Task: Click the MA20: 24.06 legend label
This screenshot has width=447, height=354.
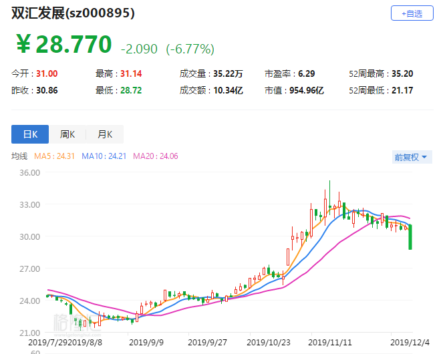Action: (156, 156)
